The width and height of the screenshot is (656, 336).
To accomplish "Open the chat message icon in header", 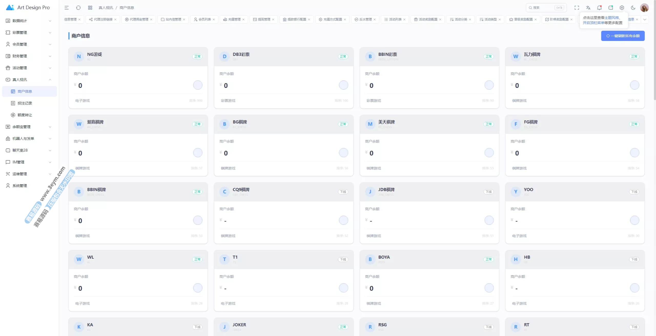I will (611, 8).
